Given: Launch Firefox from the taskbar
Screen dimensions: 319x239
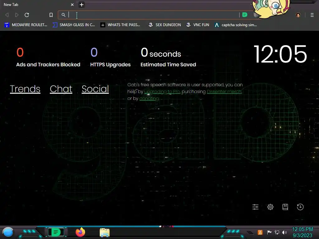Looking at the screenshot, I should [80, 232].
